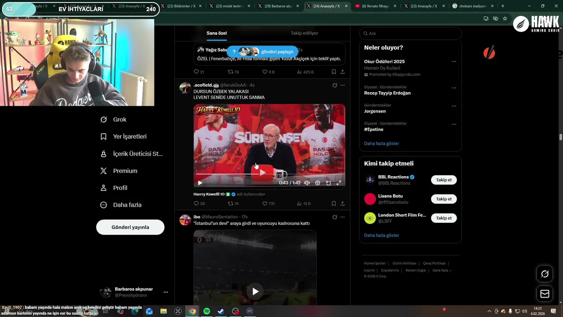
Task: Reply to Yağız Sabuncuoğlu tweet (21)
Action: (199, 72)
